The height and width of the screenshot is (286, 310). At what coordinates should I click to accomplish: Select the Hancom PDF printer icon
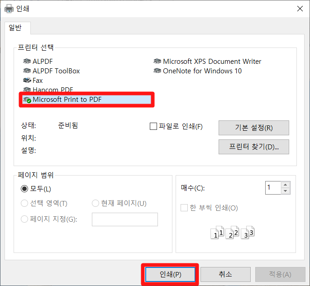point(27,90)
